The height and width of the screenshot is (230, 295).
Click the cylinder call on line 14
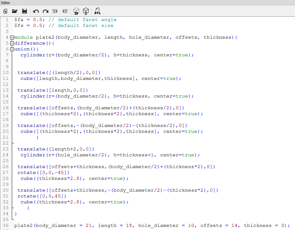tap(107, 96)
